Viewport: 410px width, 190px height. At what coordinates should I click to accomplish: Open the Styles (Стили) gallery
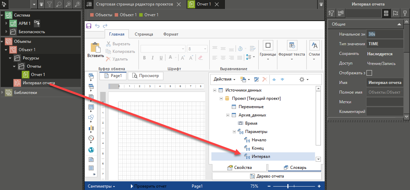(x=314, y=50)
